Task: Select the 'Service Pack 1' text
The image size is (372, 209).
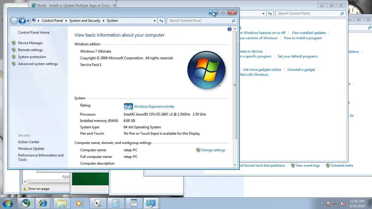Action: point(91,65)
